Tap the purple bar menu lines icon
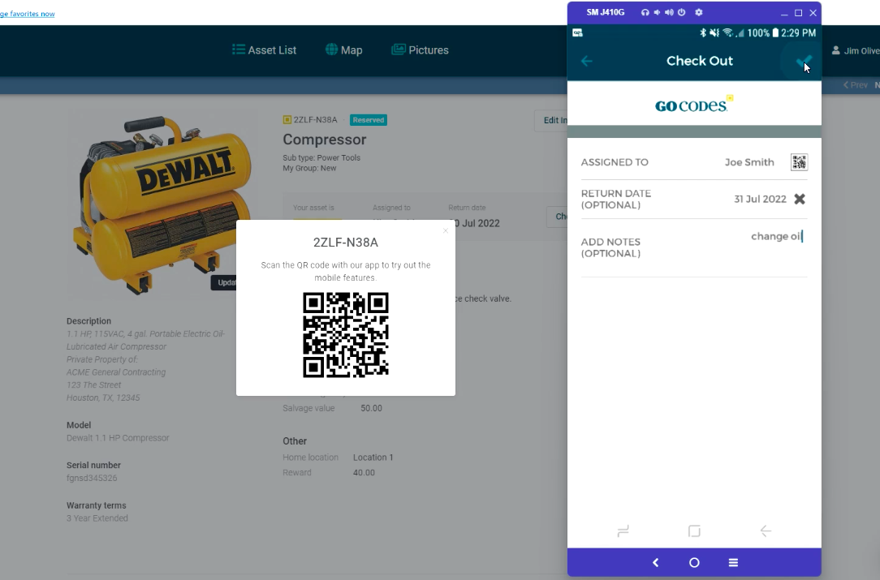The height and width of the screenshot is (580, 880). (x=733, y=563)
